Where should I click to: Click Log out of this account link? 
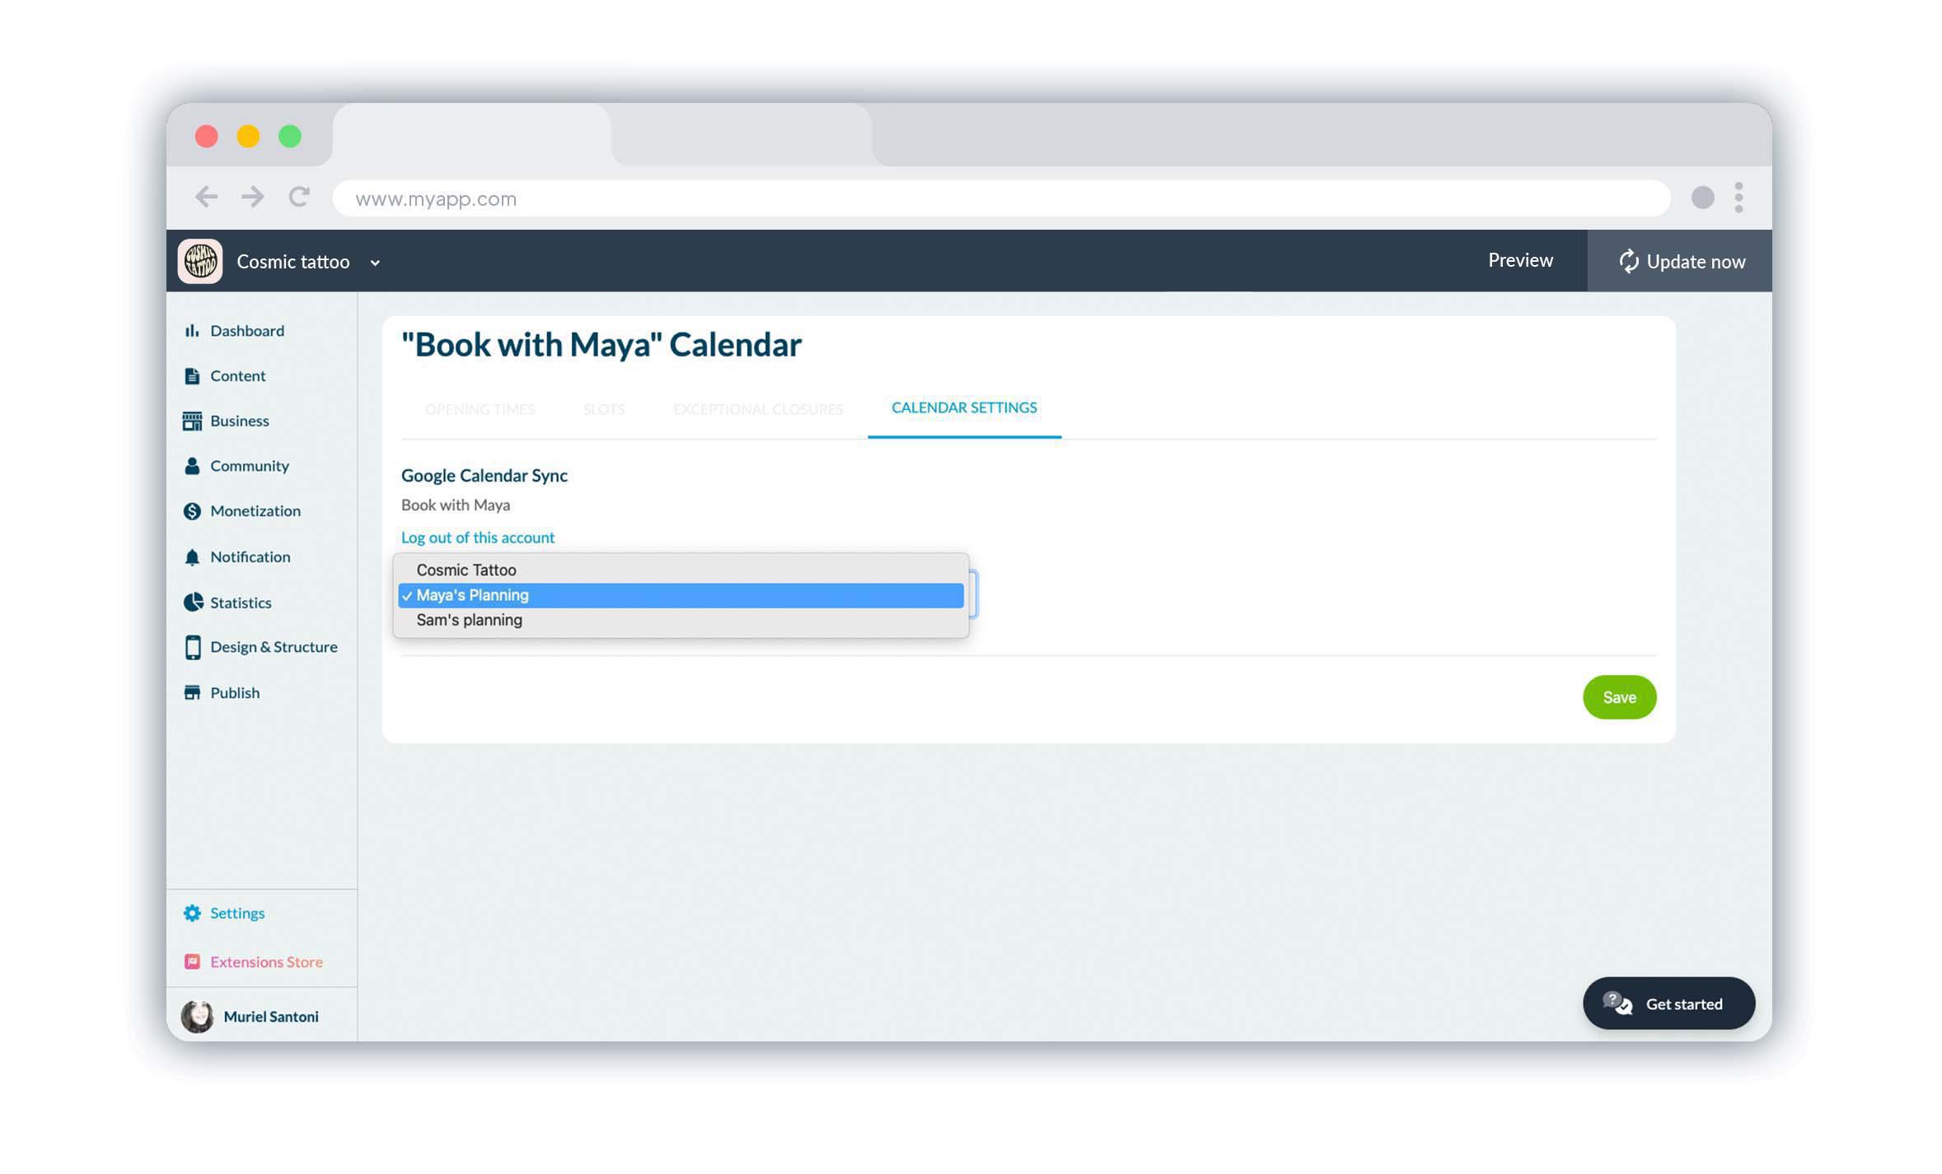click(477, 538)
